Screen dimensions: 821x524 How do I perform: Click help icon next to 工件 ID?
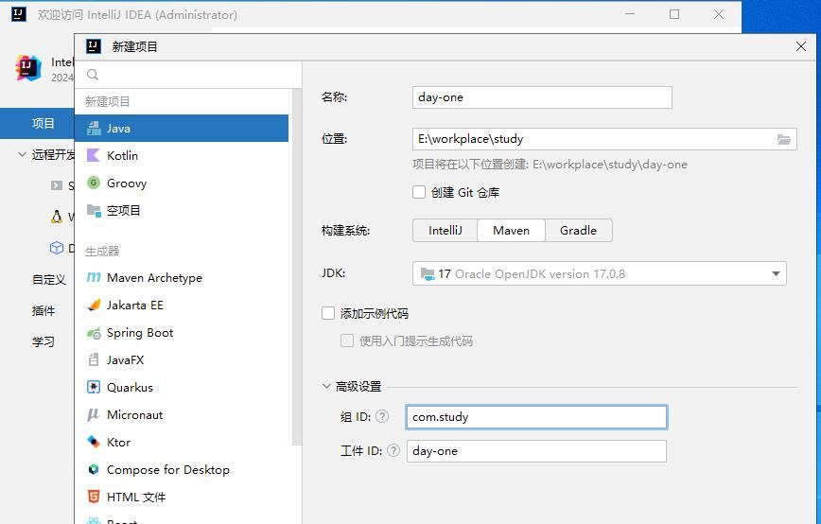click(x=392, y=451)
